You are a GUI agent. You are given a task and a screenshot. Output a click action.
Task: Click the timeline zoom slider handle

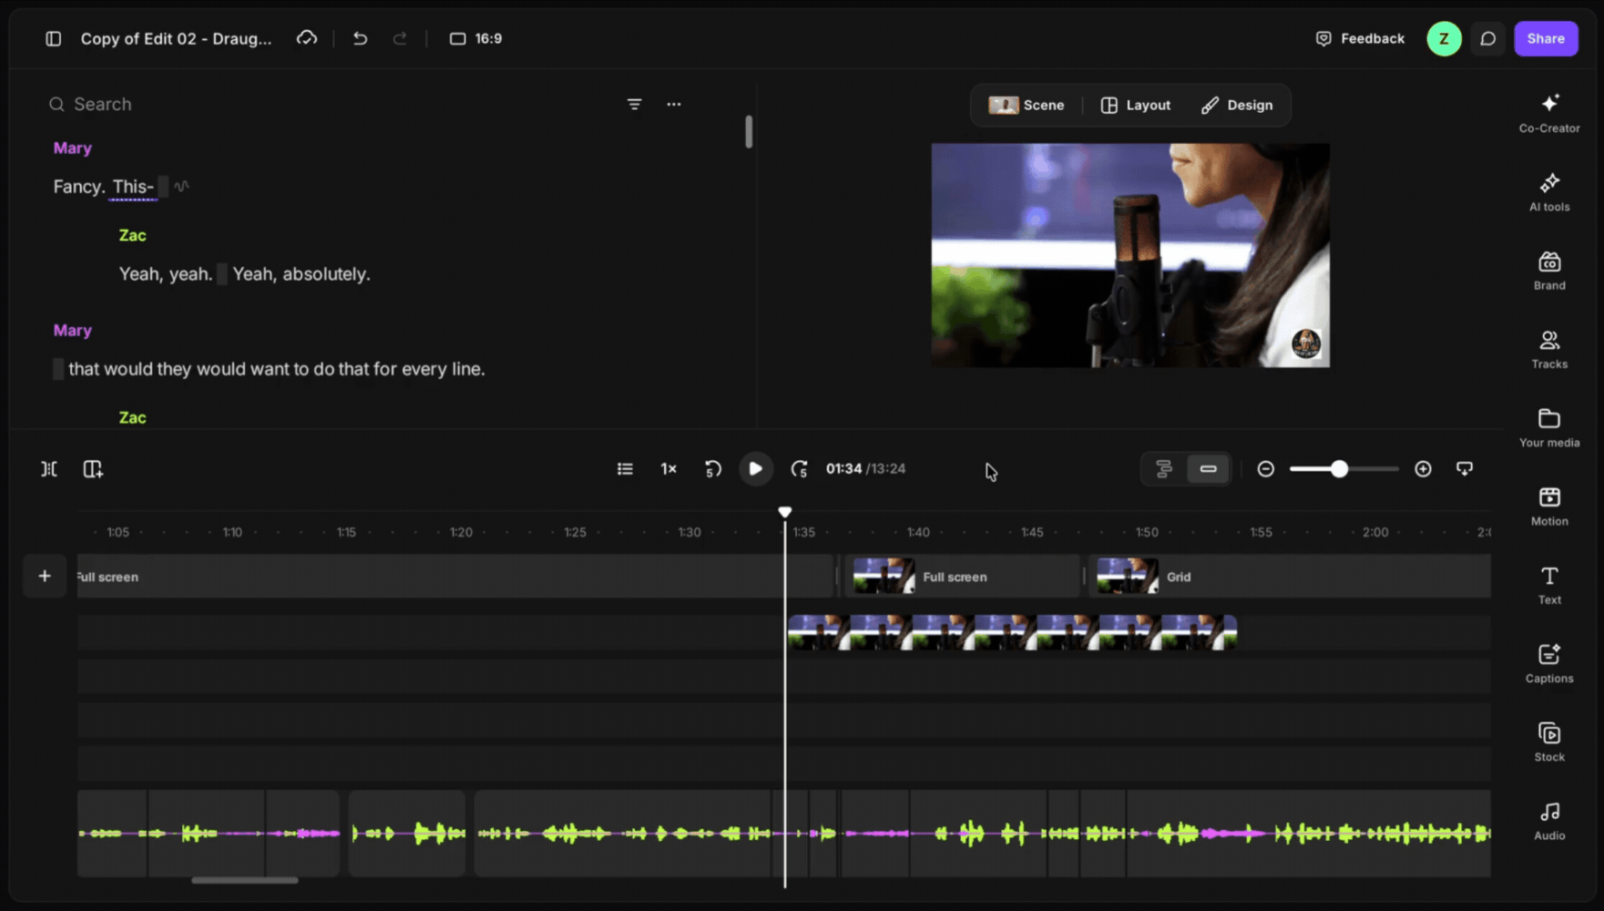pos(1339,468)
